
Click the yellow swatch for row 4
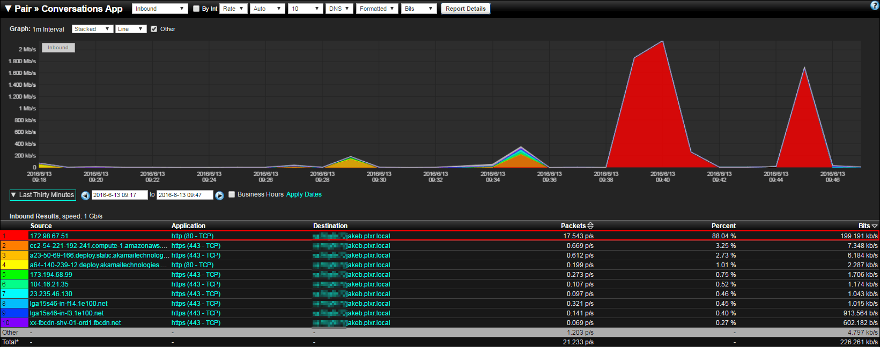tap(14, 265)
